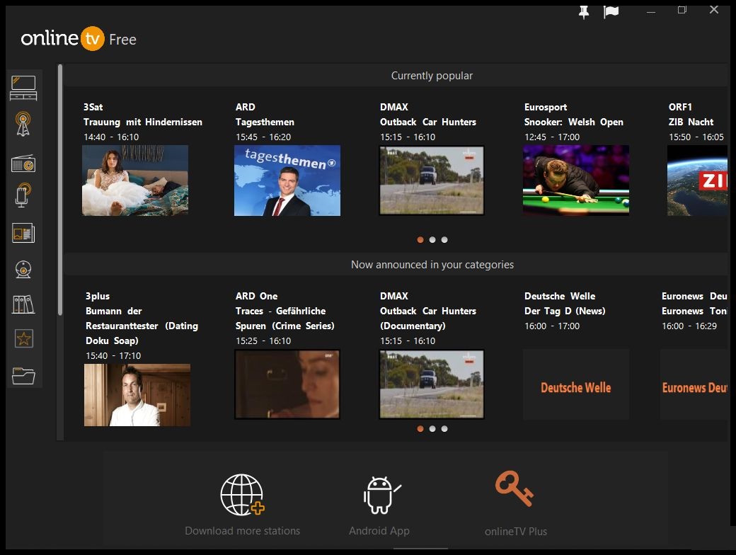Select second page dot under Currently popular
This screenshot has width=736, height=555.
(x=432, y=240)
